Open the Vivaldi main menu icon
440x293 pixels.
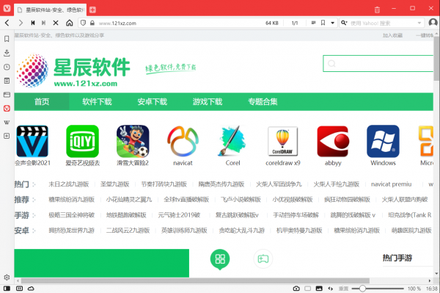tap(7, 8)
